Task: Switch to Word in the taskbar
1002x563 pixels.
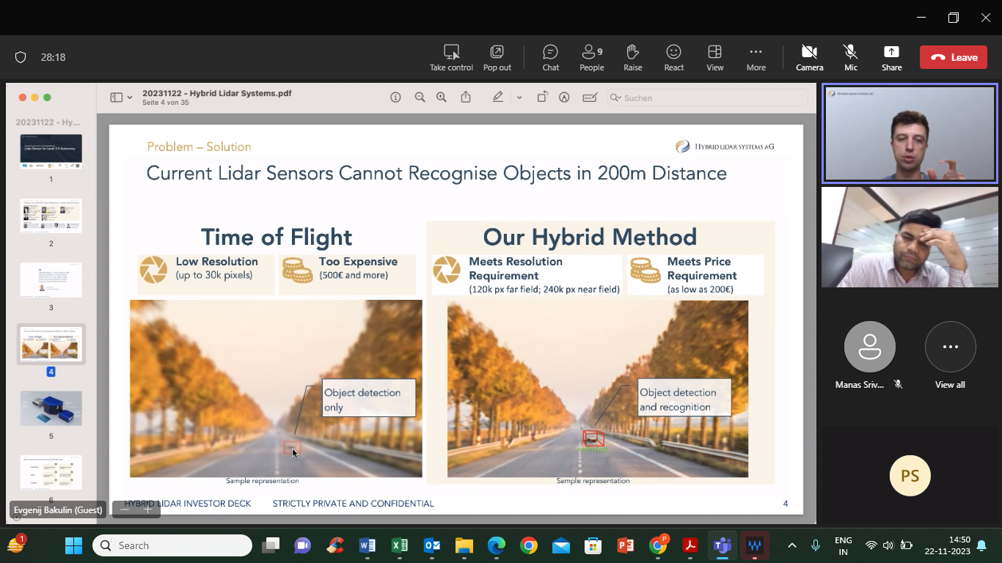Action: click(x=367, y=545)
